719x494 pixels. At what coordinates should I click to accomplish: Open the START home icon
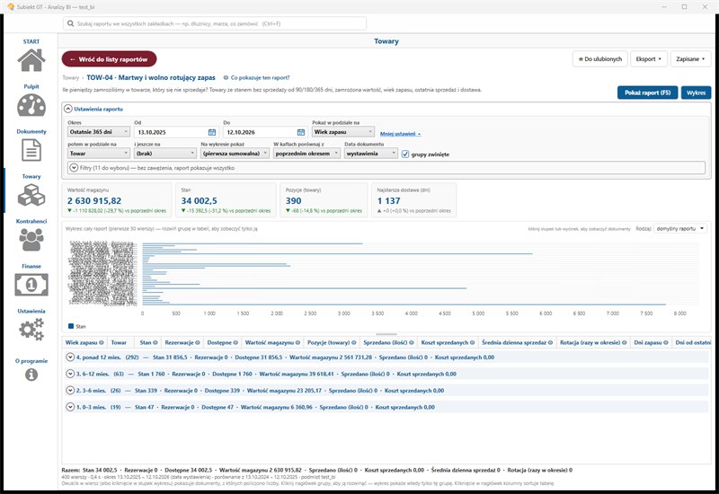tap(31, 59)
